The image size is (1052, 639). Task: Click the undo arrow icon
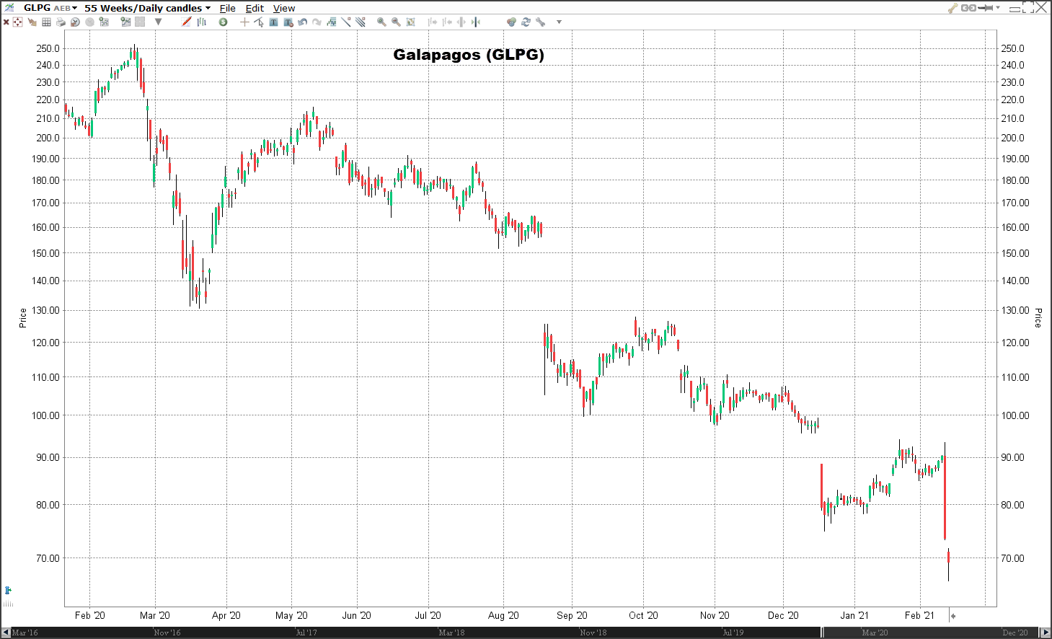click(302, 22)
